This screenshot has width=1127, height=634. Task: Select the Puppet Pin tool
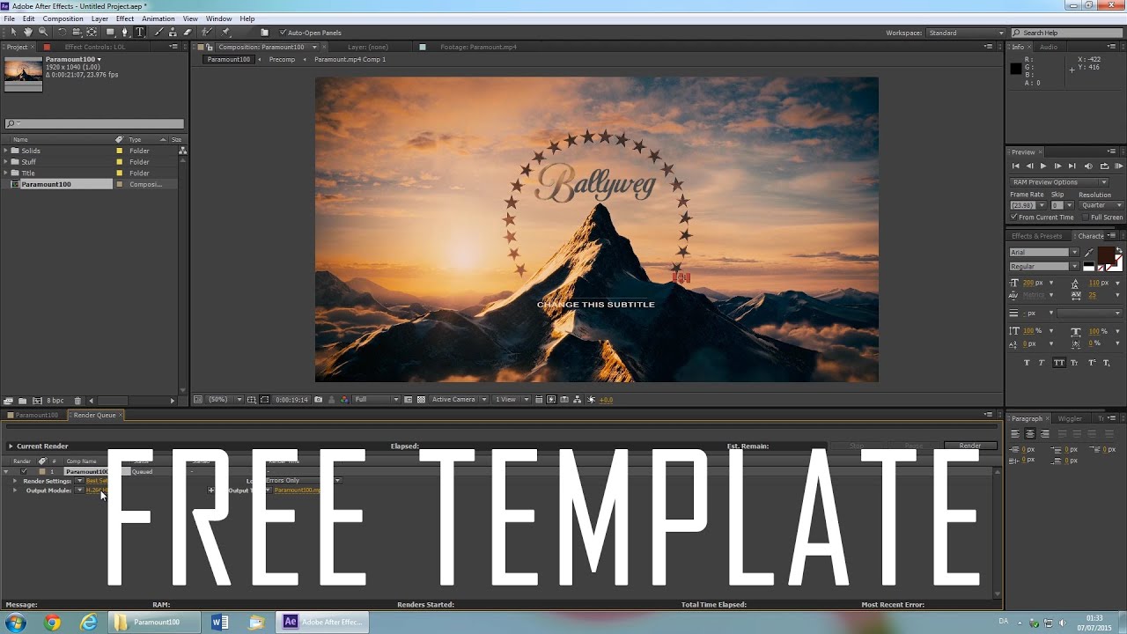226,32
